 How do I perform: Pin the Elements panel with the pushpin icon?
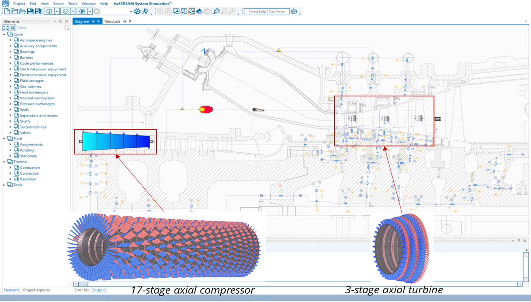pyautogui.click(x=60, y=21)
